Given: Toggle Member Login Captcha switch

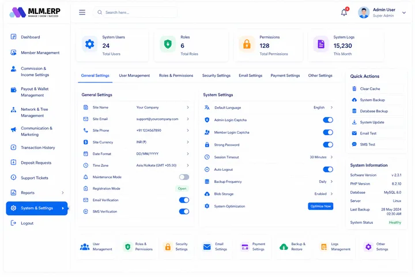Looking at the screenshot, I should (x=328, y=132).
